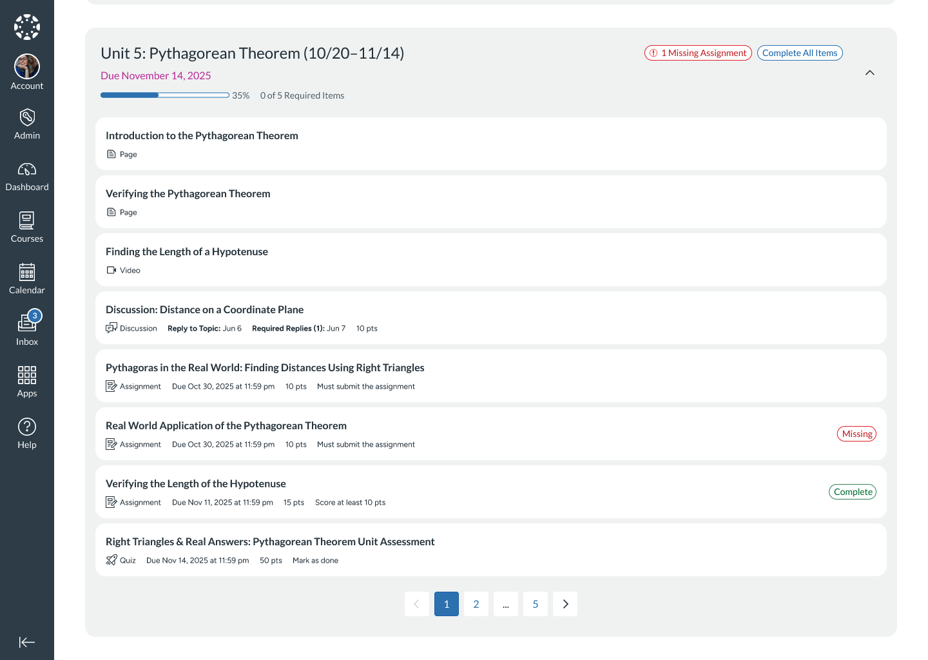928x660 pixels.
Task: Expand hidden pagination pages via ellipsis
Action: click(x=505, y=604)
